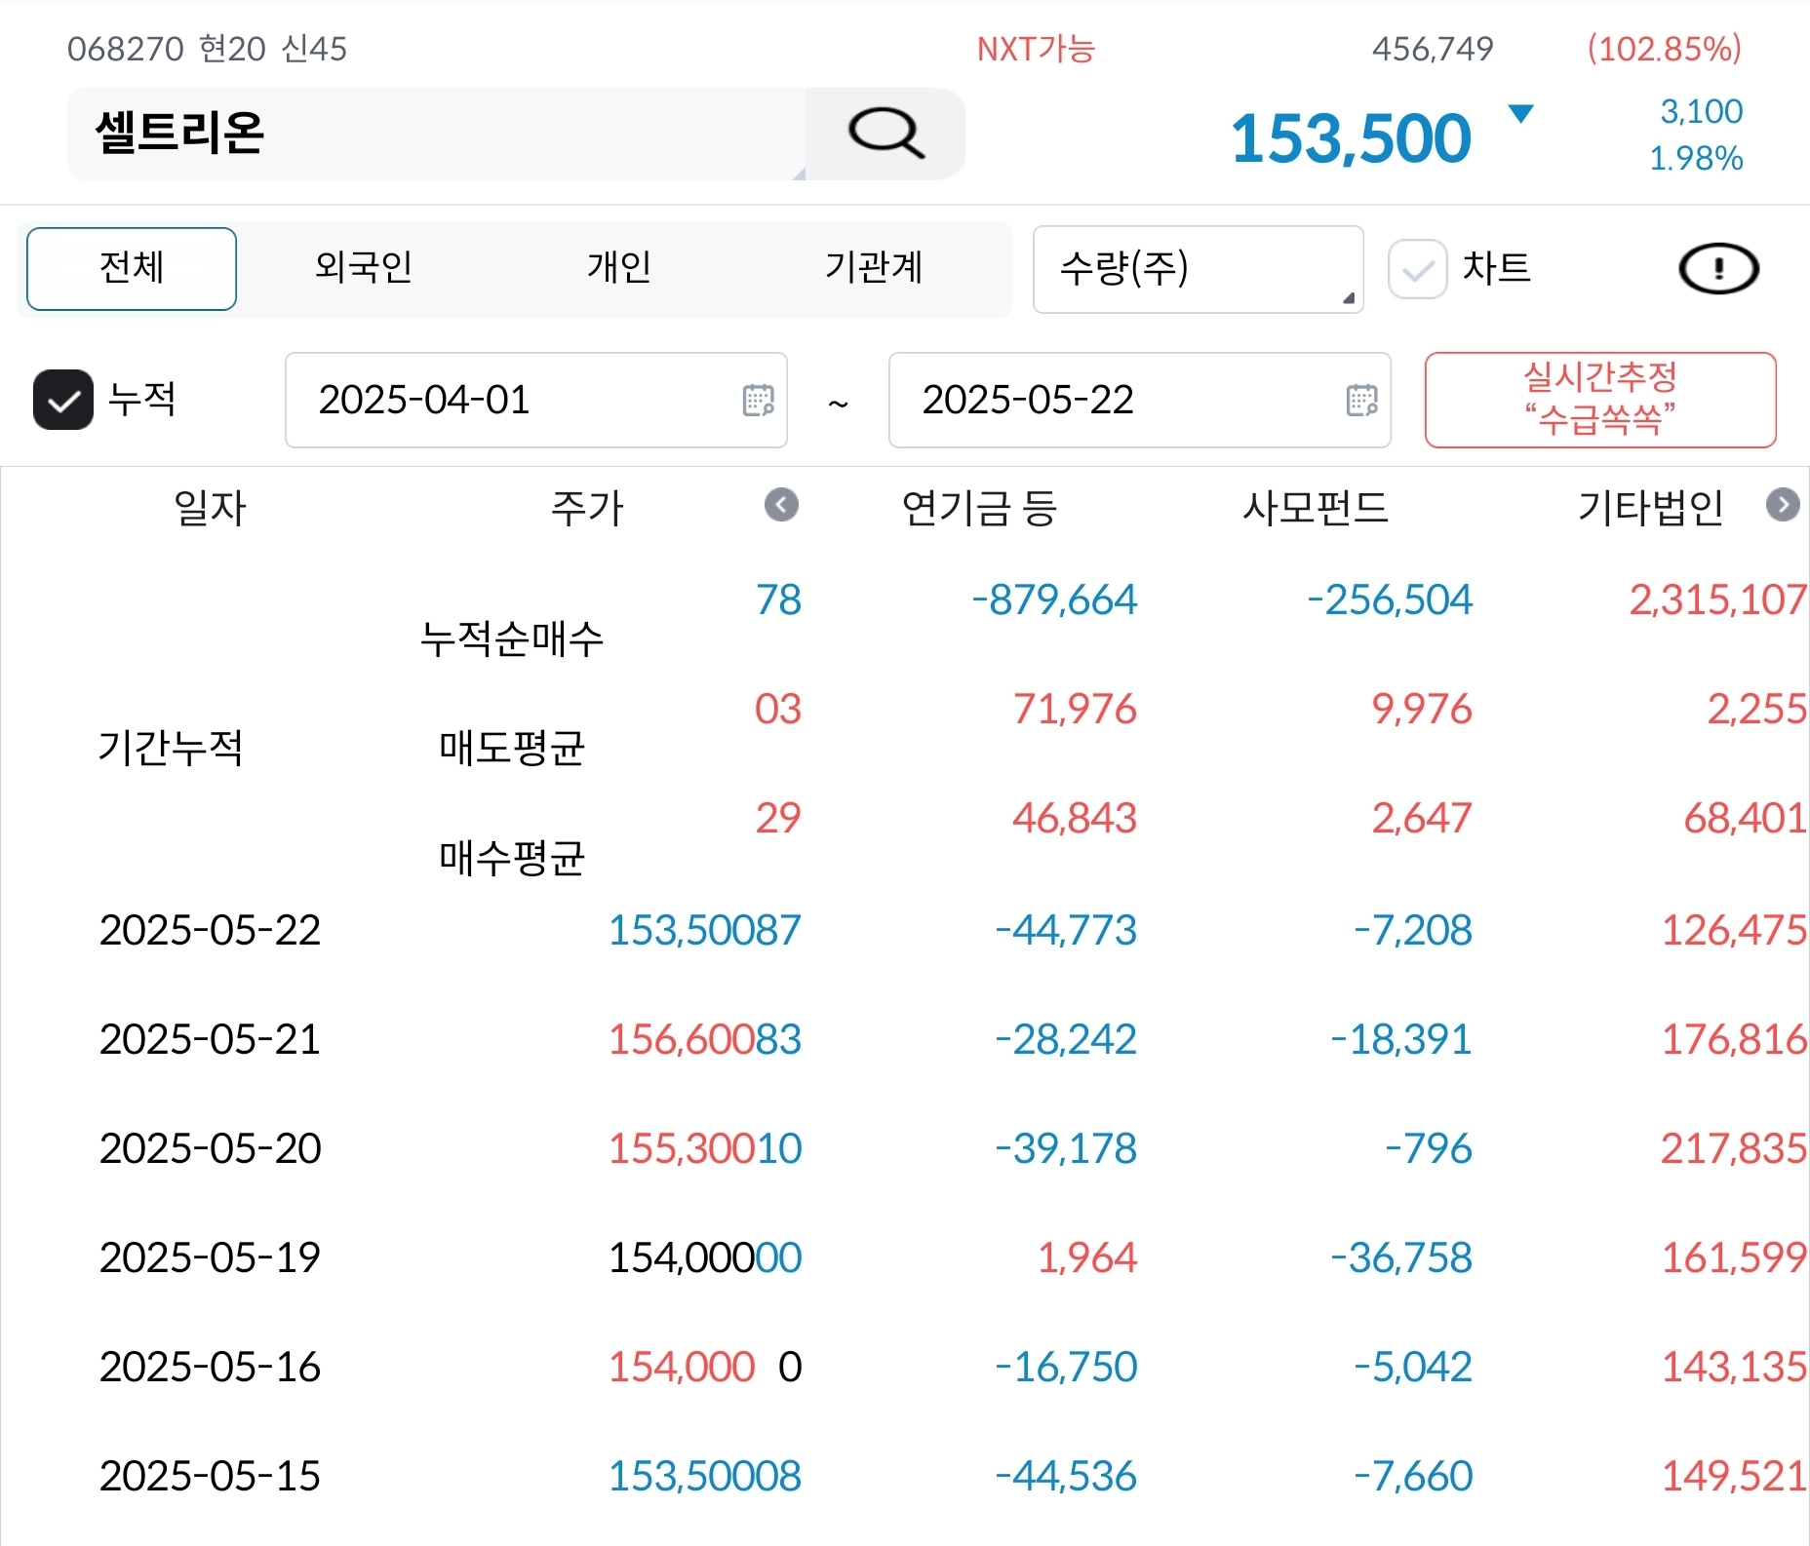This screenshot has width=1810, height=1546.
Task: Open the start date calendar icon
Action: [x=758, y=400]
